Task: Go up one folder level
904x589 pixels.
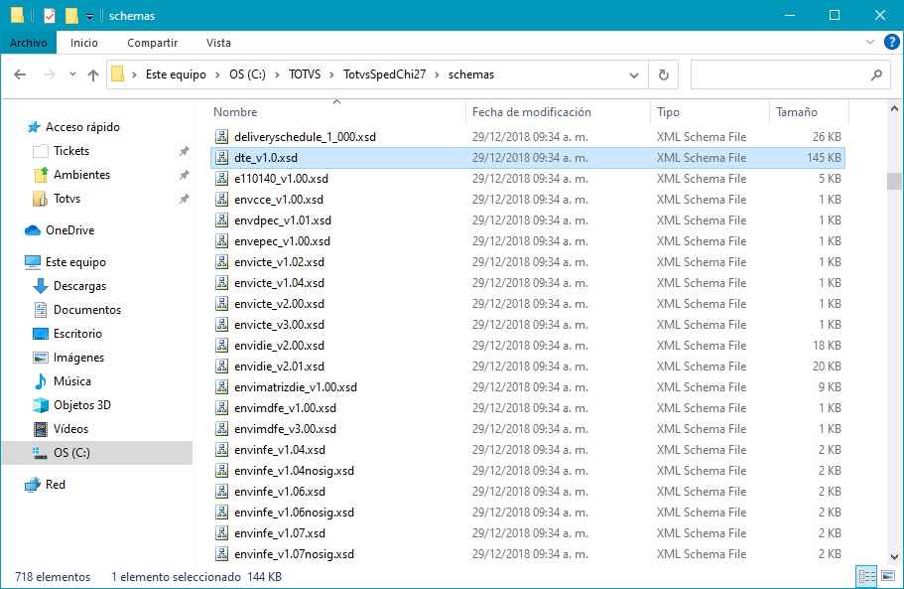Action: click(93, 74)
